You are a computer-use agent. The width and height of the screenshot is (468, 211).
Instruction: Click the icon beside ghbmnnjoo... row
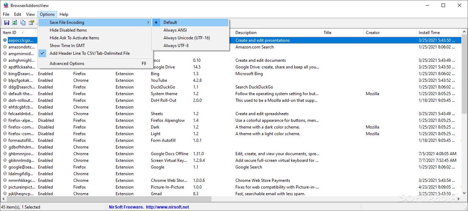(x=5, y=154)
